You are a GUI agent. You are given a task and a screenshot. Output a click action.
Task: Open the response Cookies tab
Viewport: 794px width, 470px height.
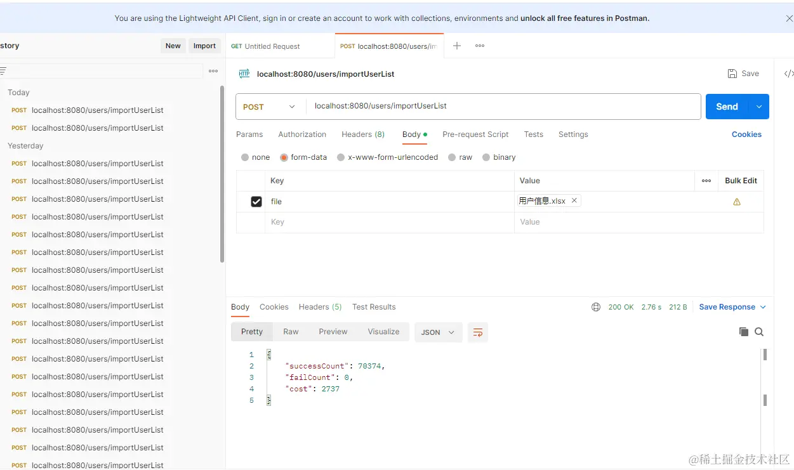point(274,307)
